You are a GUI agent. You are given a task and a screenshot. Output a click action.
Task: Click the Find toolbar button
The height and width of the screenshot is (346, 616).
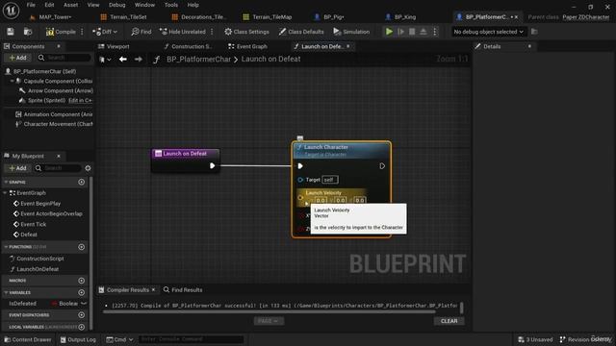[x=141, y=32]
